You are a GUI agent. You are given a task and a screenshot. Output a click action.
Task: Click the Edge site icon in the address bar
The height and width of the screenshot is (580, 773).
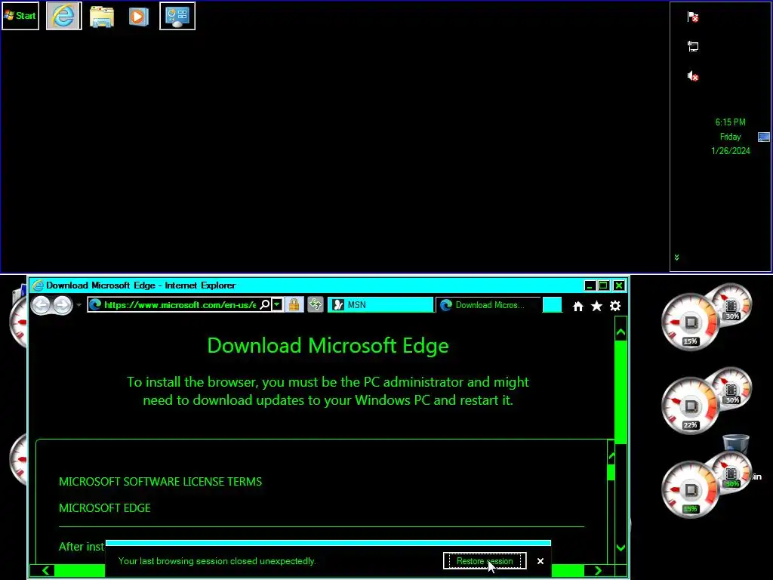pyautogui.click(x=95, y=305)
